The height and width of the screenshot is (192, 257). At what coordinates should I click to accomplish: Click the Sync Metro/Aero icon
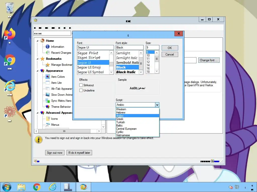(47, 101)
